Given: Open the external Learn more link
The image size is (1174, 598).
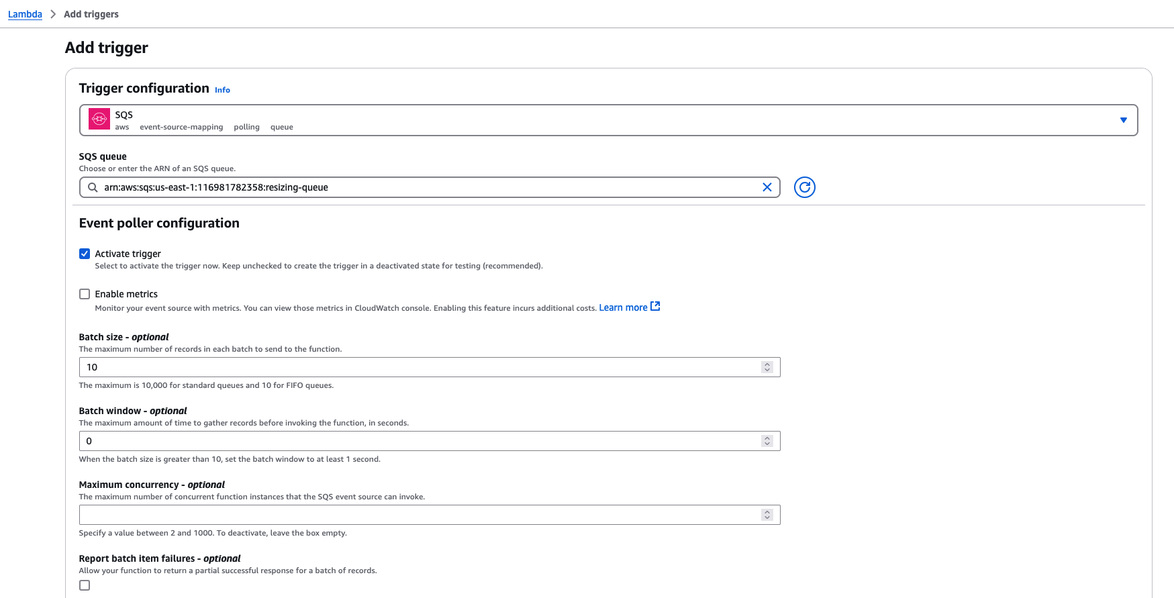Looking at the screenshot, I should click(629, 307).
